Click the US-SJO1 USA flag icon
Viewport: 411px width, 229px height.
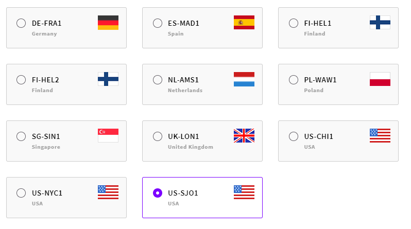click(x=244, y=192)
